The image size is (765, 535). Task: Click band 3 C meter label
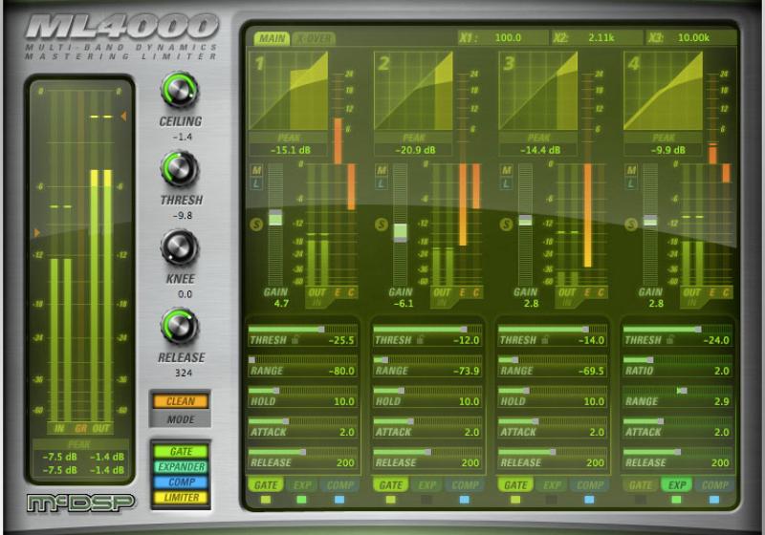[x=601, y=292]
